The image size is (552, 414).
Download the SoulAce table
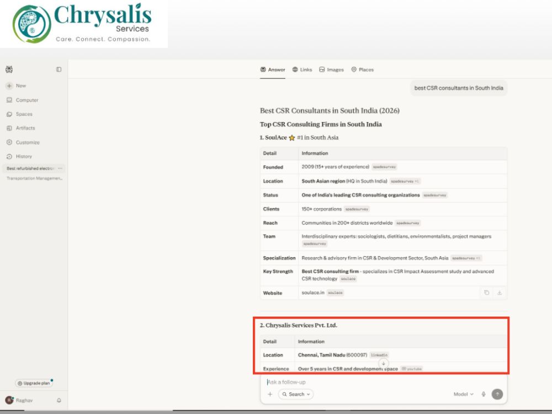pyautogui.click(x=500, y=293)
